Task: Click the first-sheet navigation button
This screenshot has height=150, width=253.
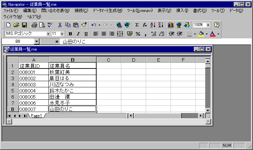Action: pyautogui.click(x=9, y=116)
